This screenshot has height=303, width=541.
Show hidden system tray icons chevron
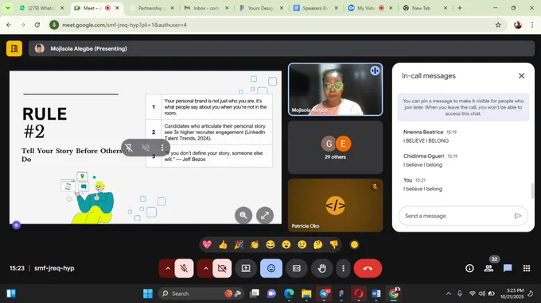click(x=449, y=293)
